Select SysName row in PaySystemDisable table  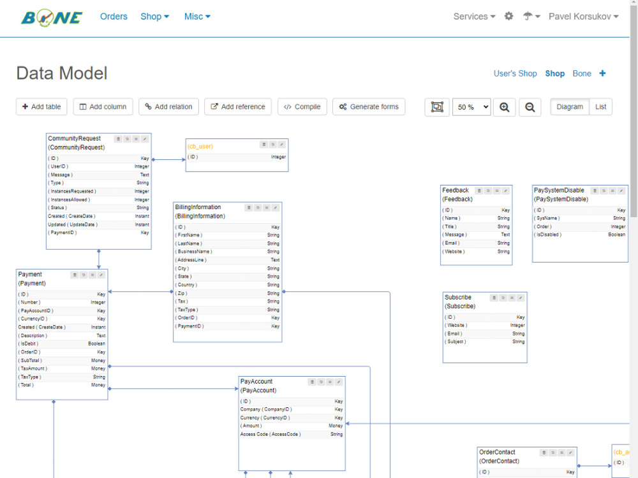[x=580, y=218]
